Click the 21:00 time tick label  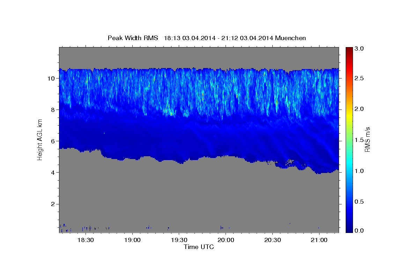[x=319, y=240]
